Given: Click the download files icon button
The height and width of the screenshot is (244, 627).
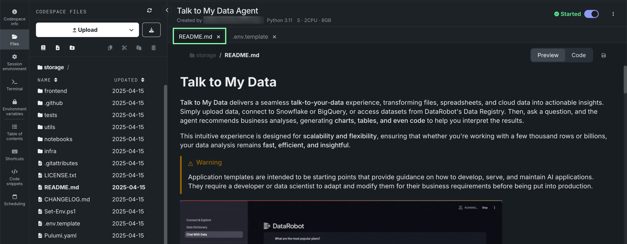Looking at the screenshot, I should 151,30.
